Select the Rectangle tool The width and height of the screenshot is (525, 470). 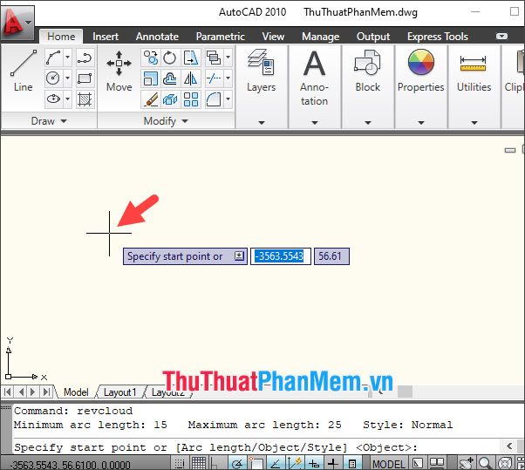point(85,78)
